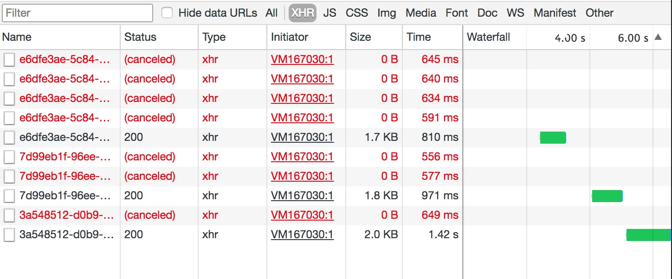Click file icon of canceled 591 ms request
672x279 pixels.
pos(9,118)
